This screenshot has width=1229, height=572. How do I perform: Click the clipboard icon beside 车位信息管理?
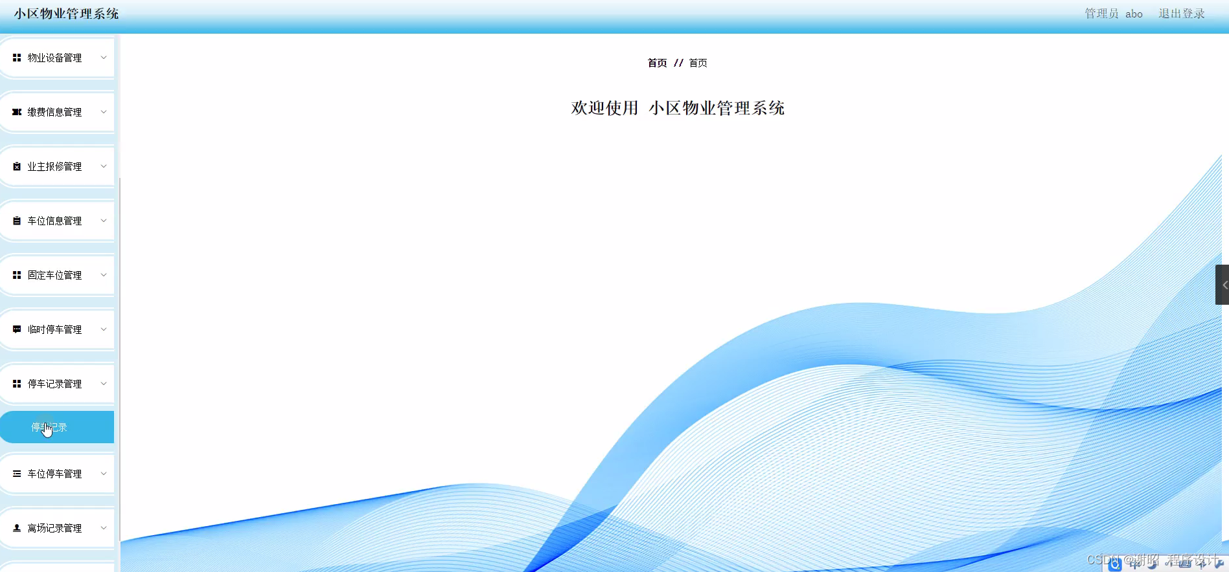point(17,221)
